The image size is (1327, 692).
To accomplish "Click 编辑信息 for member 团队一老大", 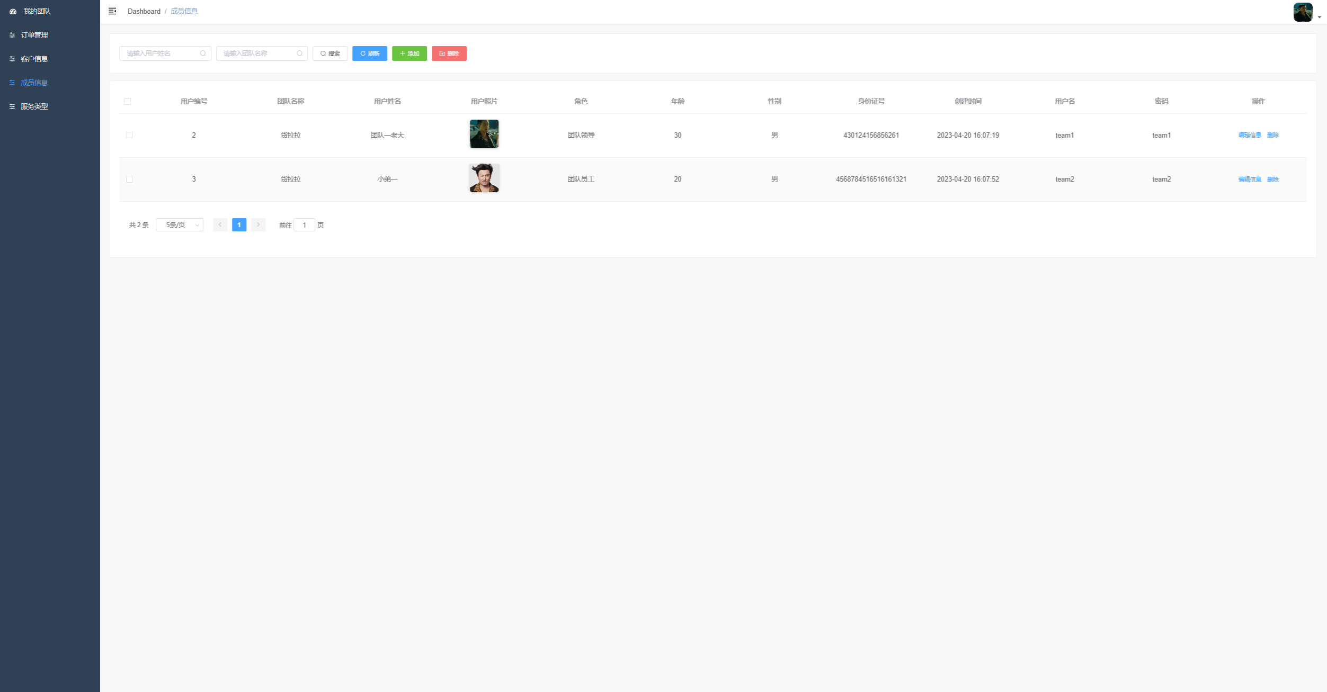I will coord(1249,134).
